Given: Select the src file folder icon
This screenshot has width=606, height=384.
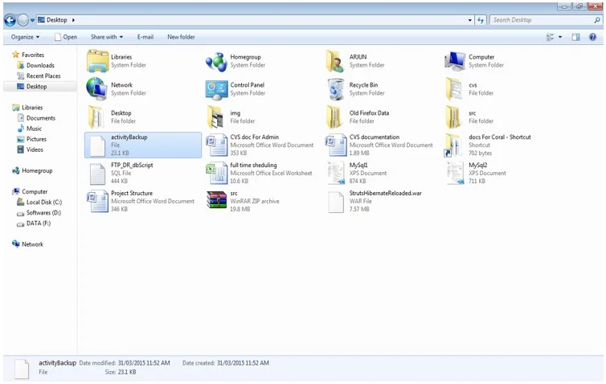Looking at the screenshot, I should pos(454,117).
